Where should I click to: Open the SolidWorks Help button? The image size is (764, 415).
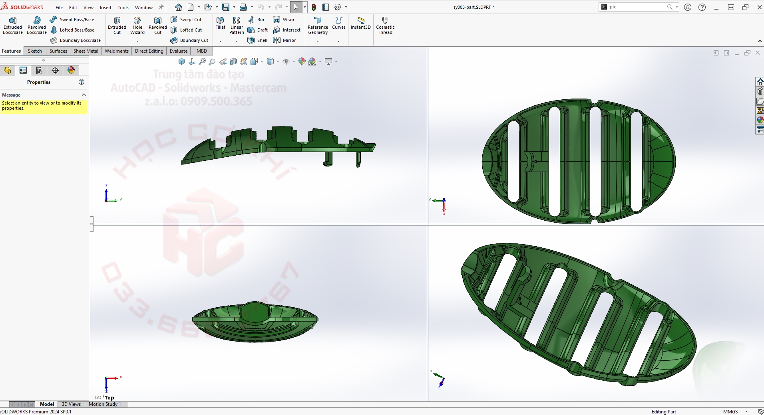(x=702, y=7)
